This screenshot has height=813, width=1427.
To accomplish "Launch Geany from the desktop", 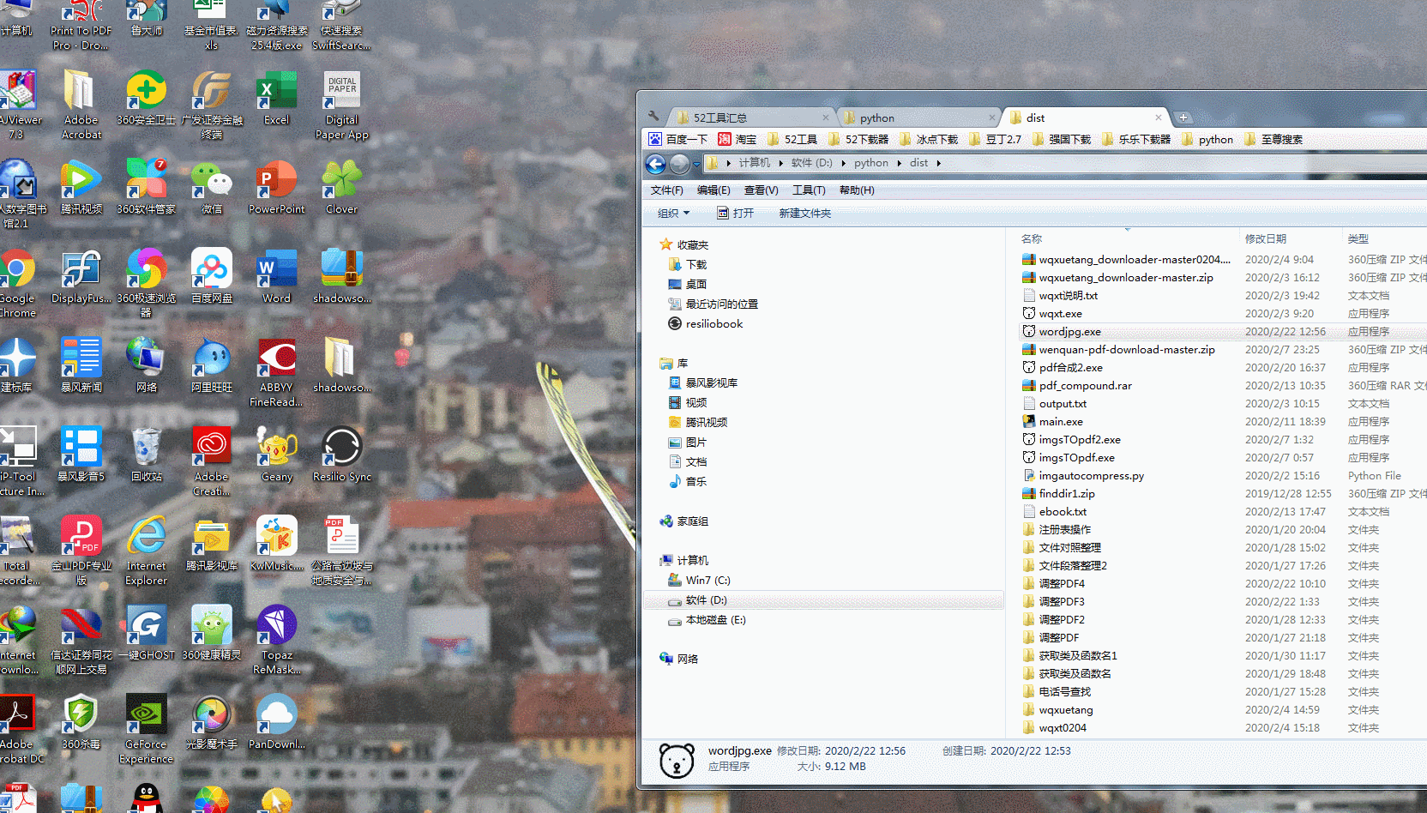I will [x=276, y=455].
